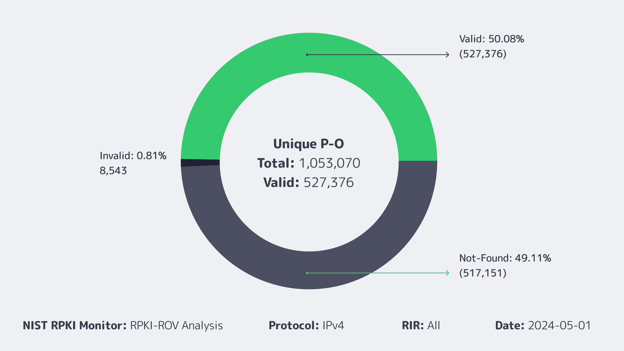The image size is (624, 351).
Task: Click the Date: 2024-05-01 text
Action: point(543,325)
